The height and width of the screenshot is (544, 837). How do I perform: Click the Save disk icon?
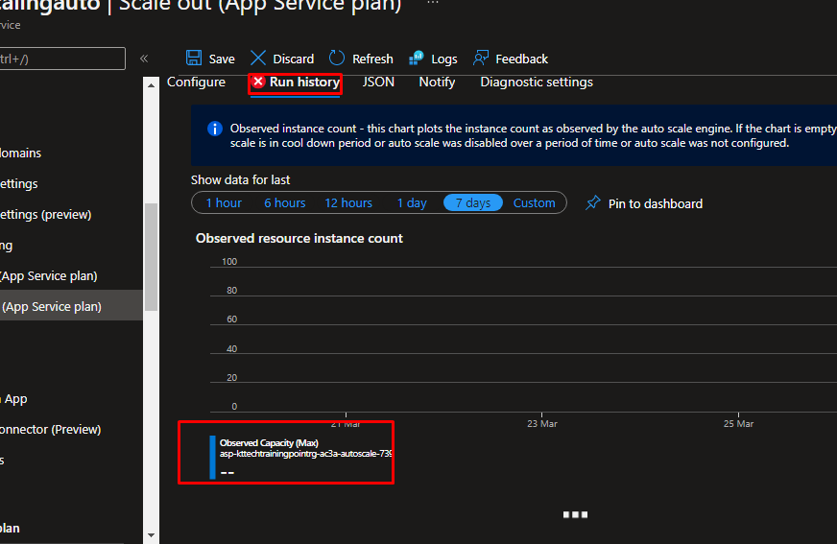(x=194, y=59)
